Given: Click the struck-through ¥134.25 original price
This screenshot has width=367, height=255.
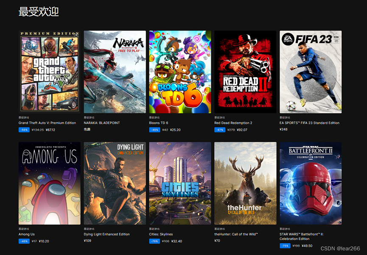Looking at the screenshot, I should [x=38, y=130].
